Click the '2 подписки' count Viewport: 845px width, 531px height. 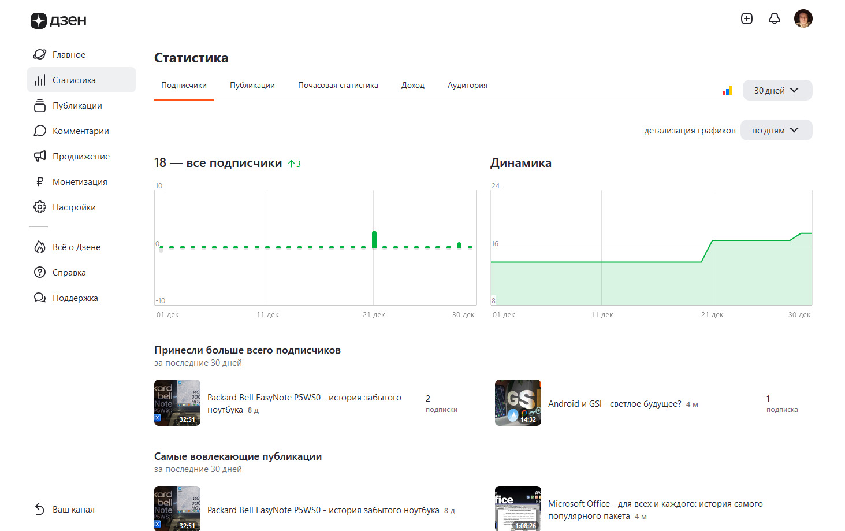tap(441, 403)
